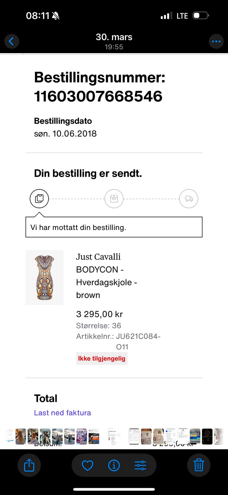This screenshot has width=228, height=495.
Task: Tap the delivery truck step icon
Action: coord(188,199)
